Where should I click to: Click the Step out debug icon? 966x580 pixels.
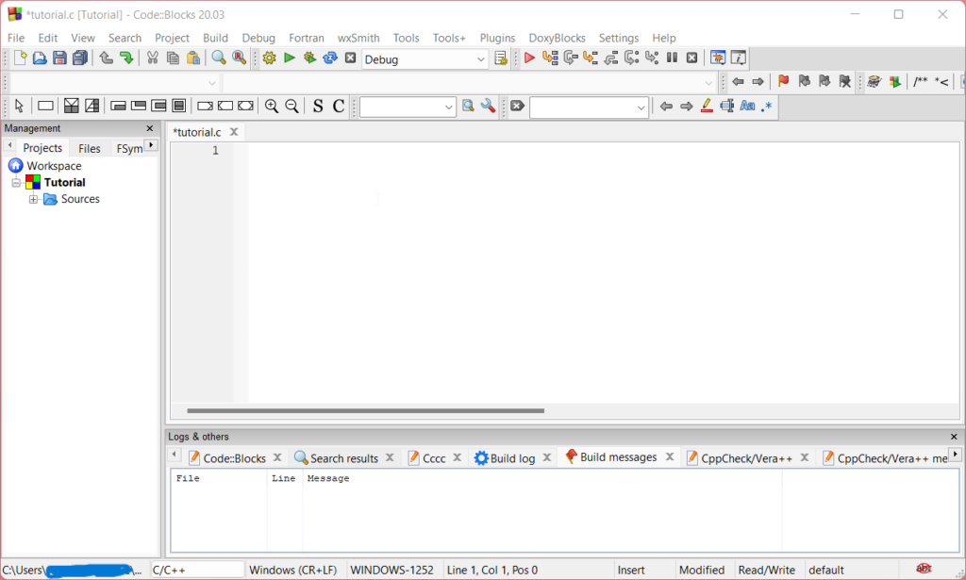tap(611, 58)
